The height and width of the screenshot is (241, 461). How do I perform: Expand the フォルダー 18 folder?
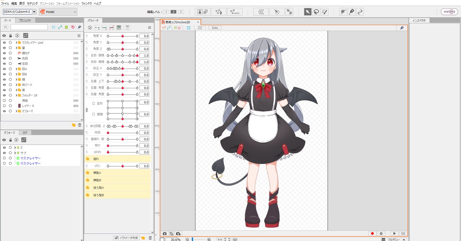click(x=16, y=95)
